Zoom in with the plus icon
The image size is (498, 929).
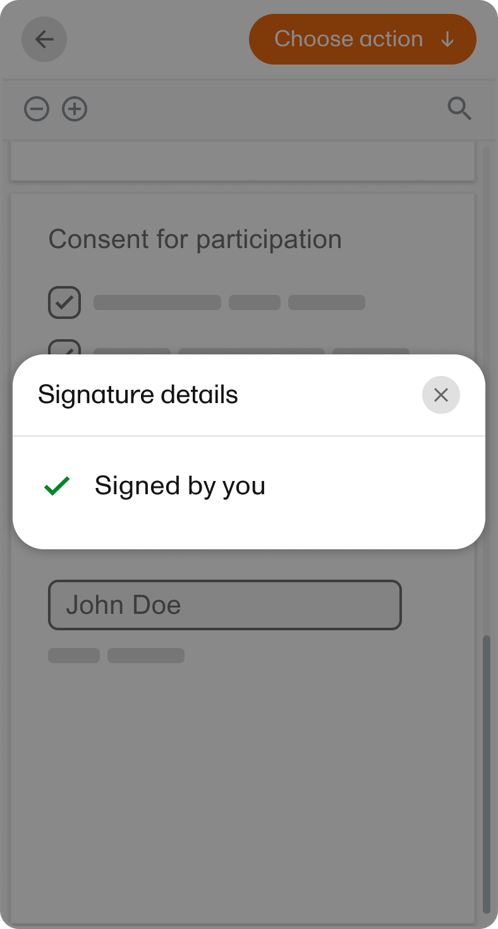[x=75, y=109]
